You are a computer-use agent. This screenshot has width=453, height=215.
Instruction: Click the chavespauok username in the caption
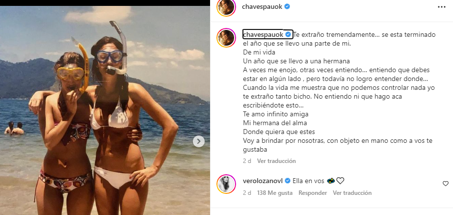click(x=264, y=35)
